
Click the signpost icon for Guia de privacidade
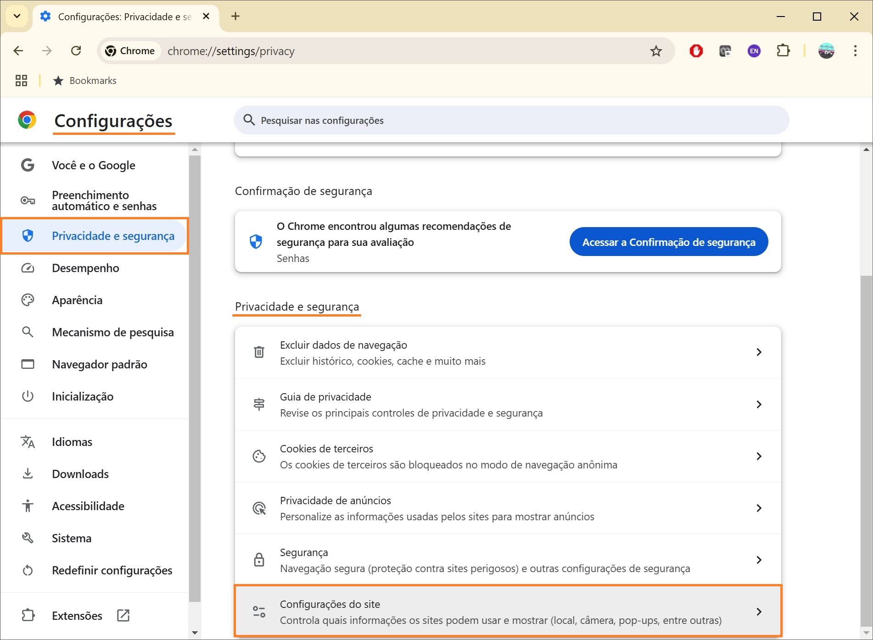point(259,404)
